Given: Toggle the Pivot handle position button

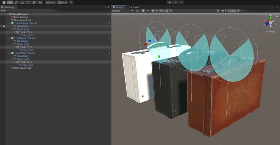Looking at the screenshot, I should [x=50, y=2].
